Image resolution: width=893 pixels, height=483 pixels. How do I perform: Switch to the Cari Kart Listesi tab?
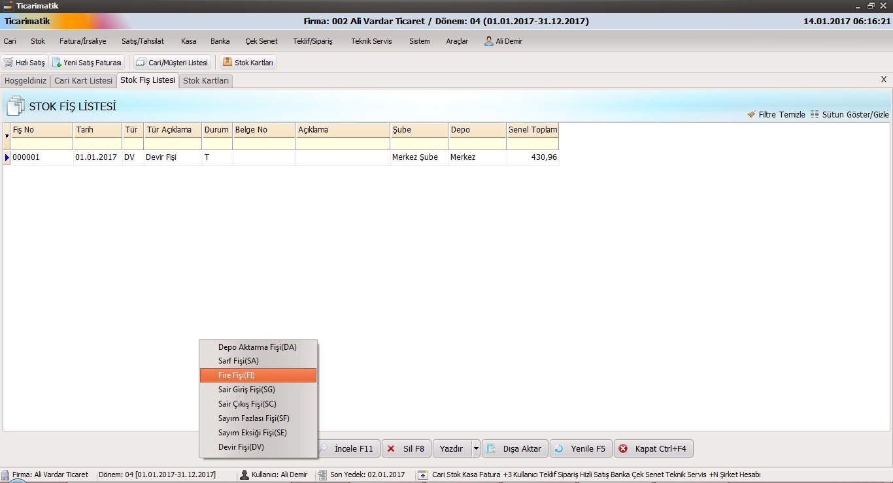(x=83, y=81)
